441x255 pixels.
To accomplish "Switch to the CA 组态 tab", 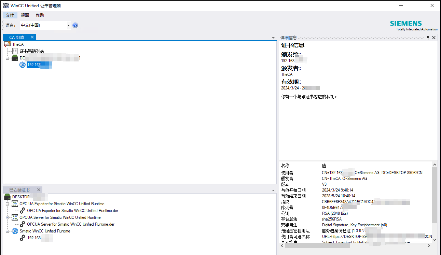I will pyautogui.click(x=17, y=38).
